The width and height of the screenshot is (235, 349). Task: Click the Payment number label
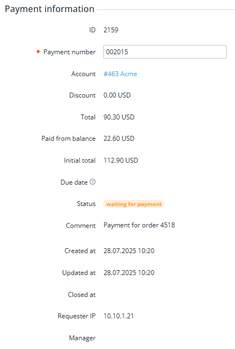pos(69,52)
